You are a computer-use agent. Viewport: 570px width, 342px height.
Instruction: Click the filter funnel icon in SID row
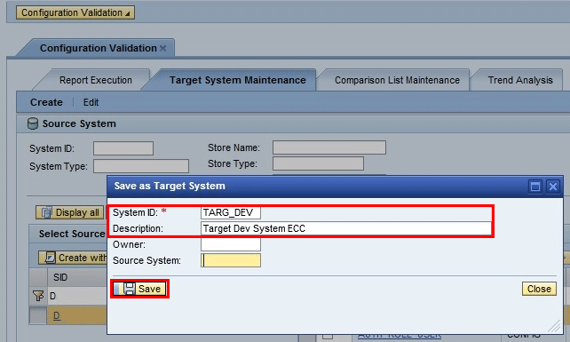point(38,296)
